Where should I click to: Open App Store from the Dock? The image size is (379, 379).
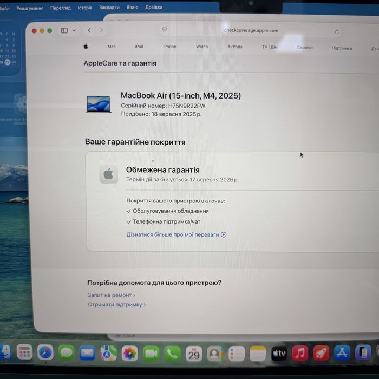tap(342, 353)
